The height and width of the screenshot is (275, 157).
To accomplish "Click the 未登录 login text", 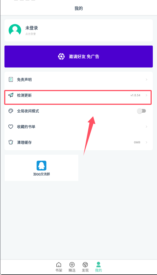I will [x=32, y=28].
